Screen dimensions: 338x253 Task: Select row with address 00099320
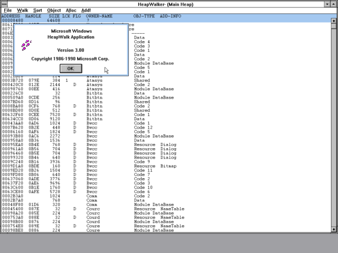pos(166,158)
